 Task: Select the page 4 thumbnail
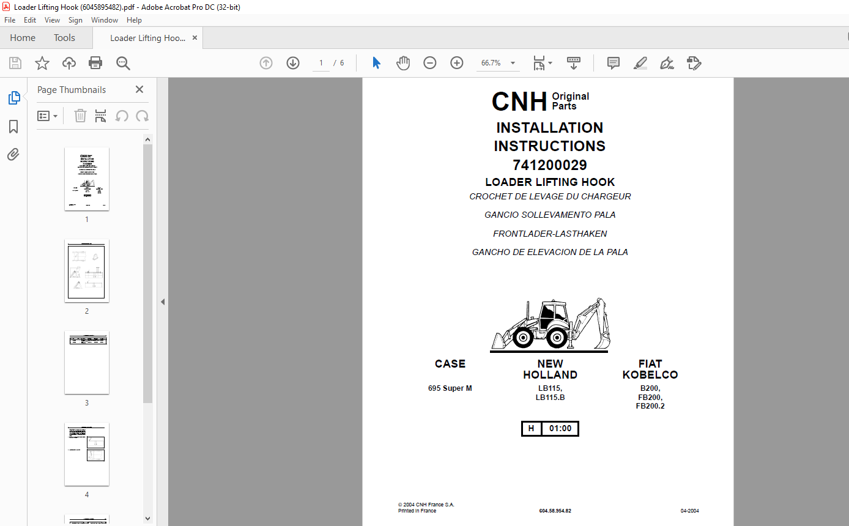point(87,454)
